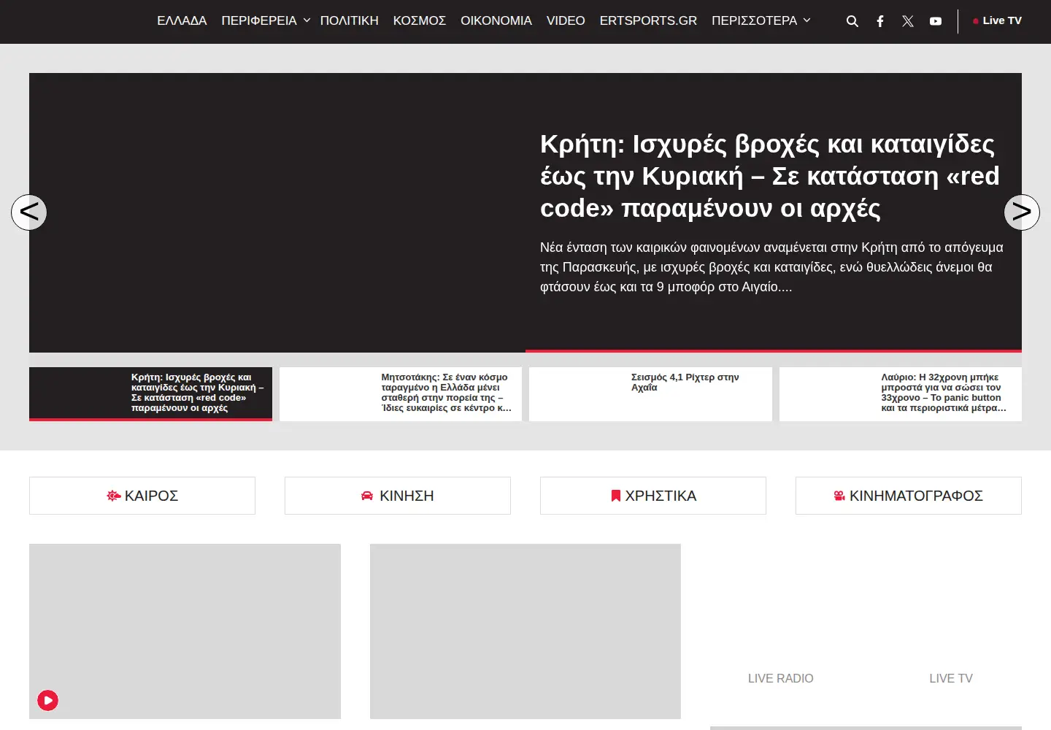Click the car icon beside ΚΙΝΗΣΗ
This screenshot has width=1051, height=730.
point(367,496)
